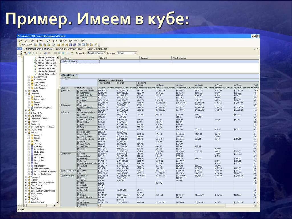Viewport: 292px width, 219px height.
Task: Click the Reconnect icon in browser toolbar
Action: pyautogui.click(x=29, y=53)
